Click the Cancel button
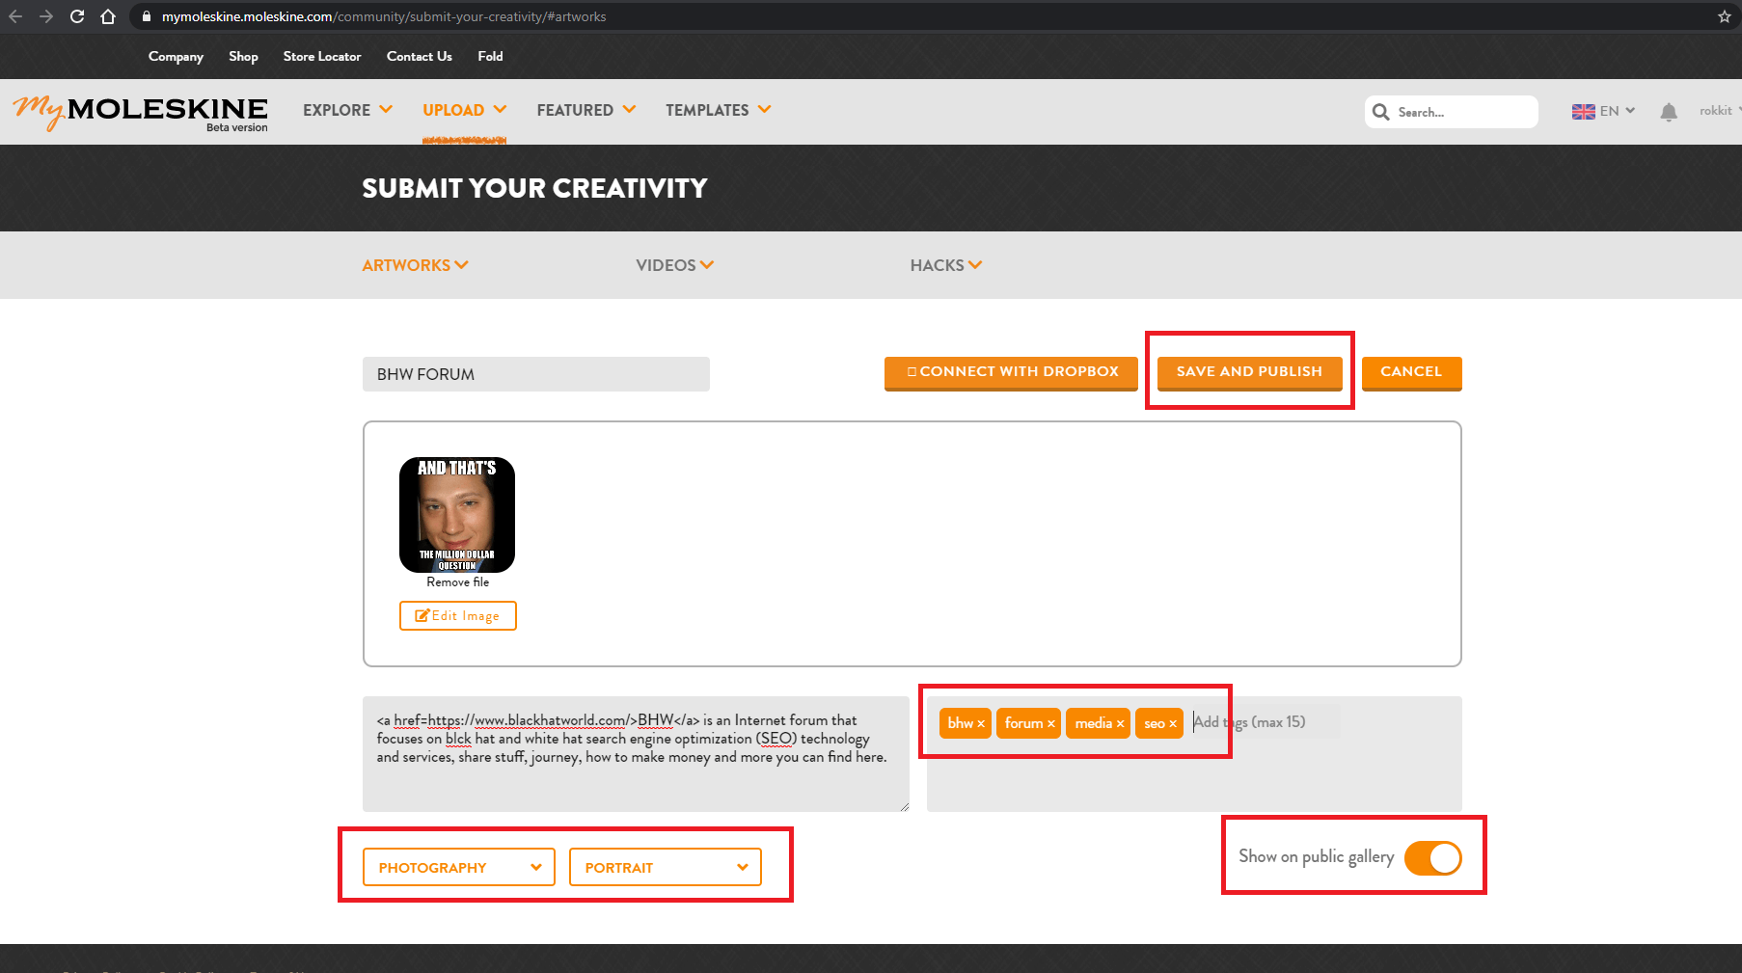The width and height of the screenshot is (1742, 973). point(1412,373)
